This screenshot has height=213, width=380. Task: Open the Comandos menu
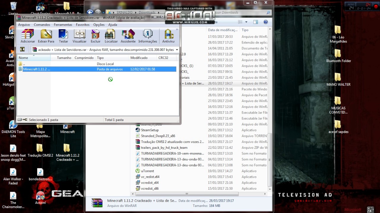tap(42, 25)
